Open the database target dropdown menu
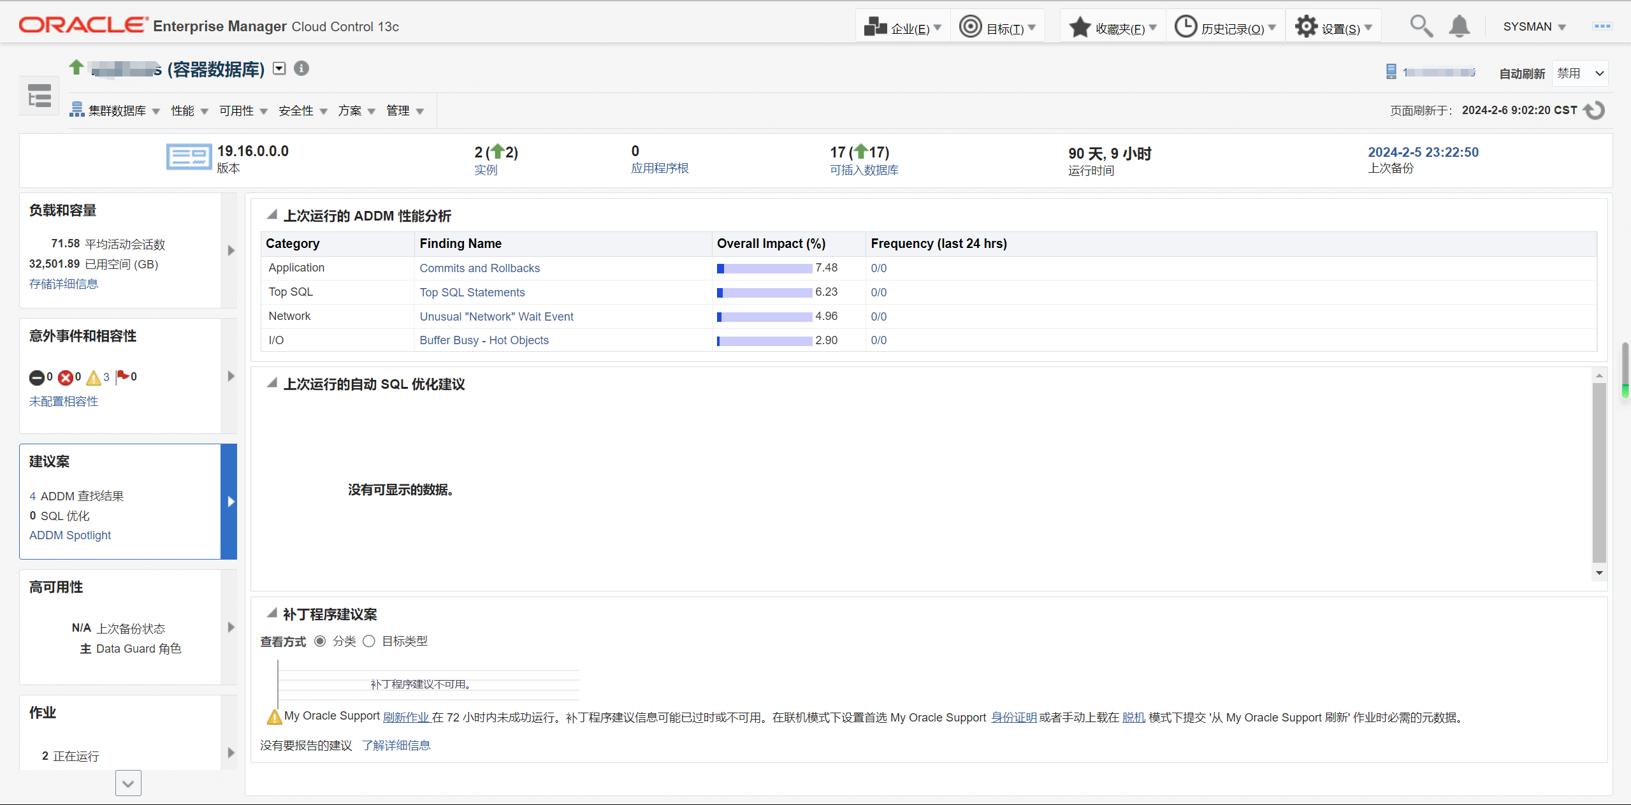 [279, 68]
